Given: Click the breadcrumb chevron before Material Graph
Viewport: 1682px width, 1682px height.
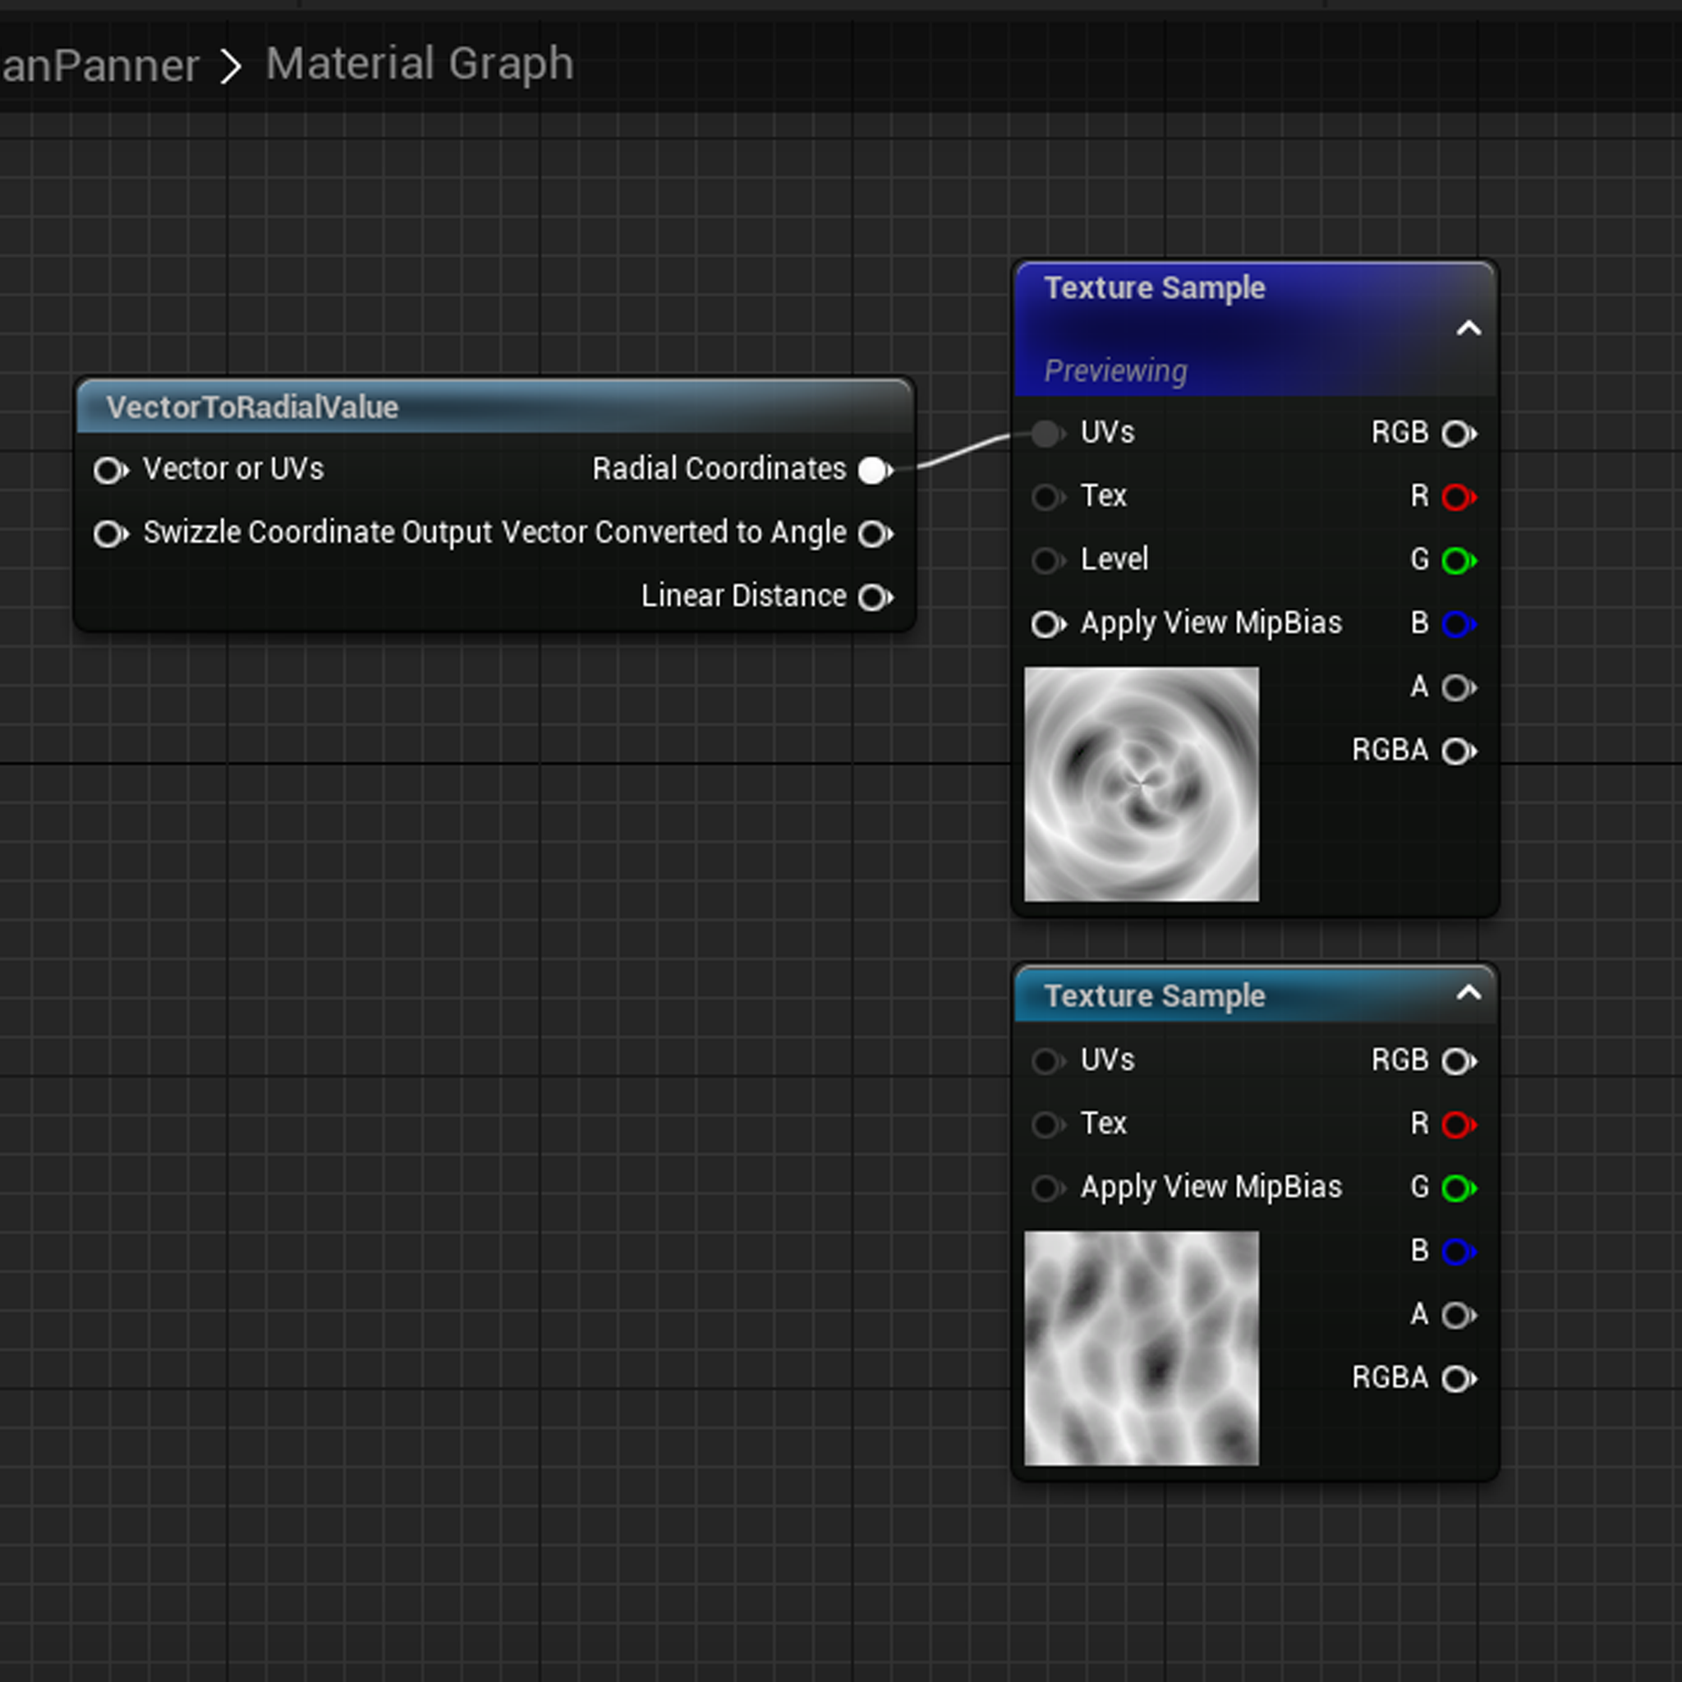Looking at the screenshot, I should [231, 67].
